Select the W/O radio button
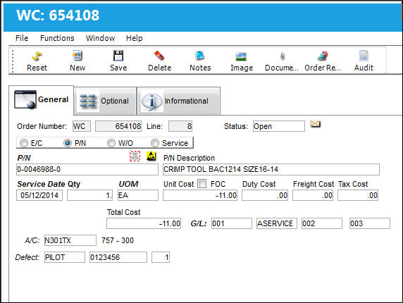Screen dimensions: 403x303 click(111, 143)
